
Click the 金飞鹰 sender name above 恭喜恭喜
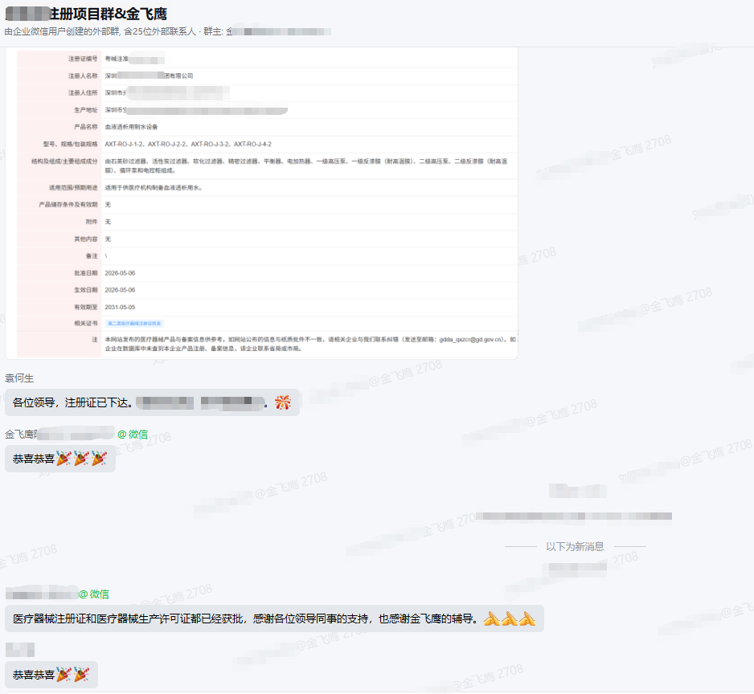(x=59, y=434)
